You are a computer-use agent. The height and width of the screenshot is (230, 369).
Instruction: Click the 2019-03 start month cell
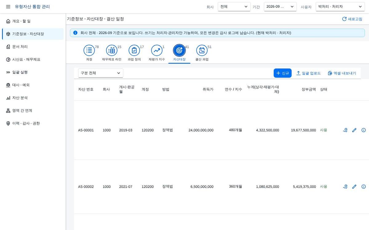tap(126, 130)
